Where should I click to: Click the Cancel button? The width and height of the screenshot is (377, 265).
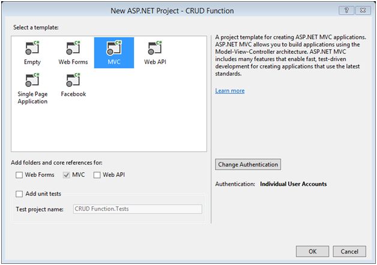pyautogui.click(x=345, y=251)
